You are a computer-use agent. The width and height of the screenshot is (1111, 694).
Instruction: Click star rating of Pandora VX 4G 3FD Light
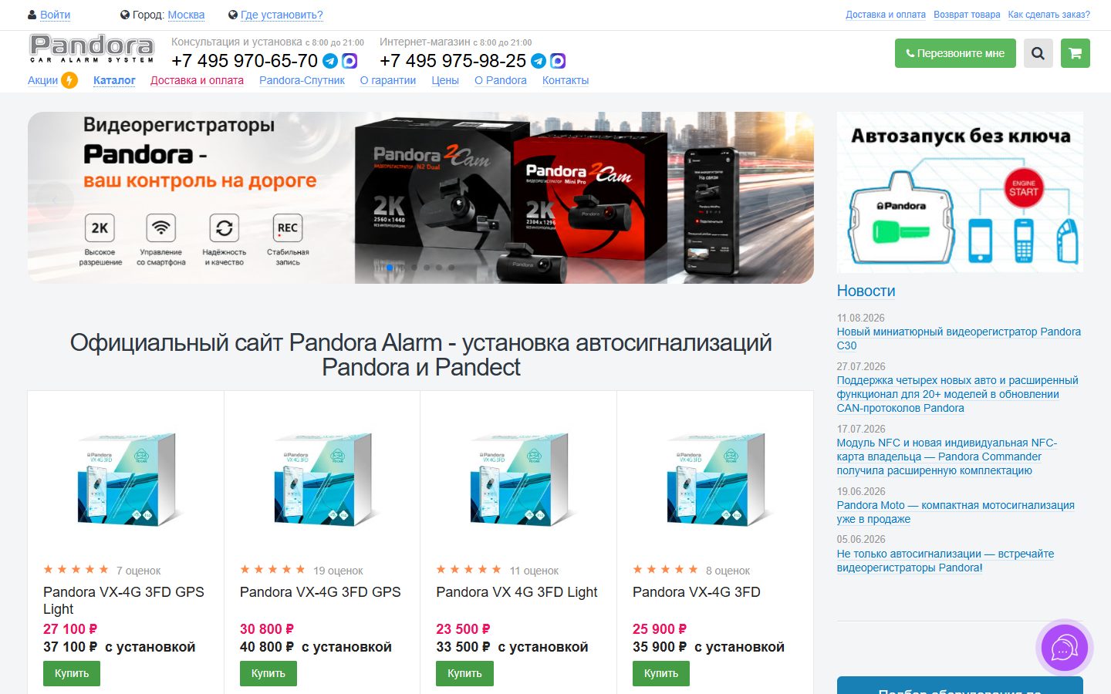pos(469,570)
